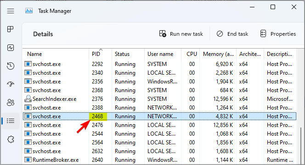
Task: Close the Task Manager window
Action: [294, 7]
